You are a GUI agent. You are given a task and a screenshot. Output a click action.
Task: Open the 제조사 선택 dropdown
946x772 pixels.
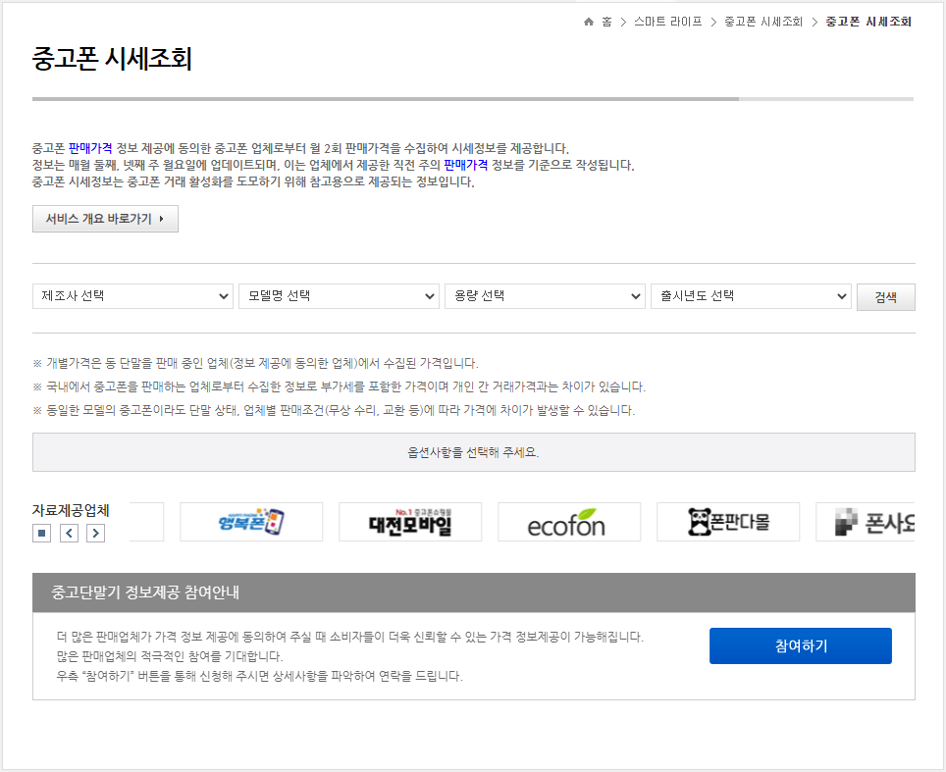tap(132, 295)
